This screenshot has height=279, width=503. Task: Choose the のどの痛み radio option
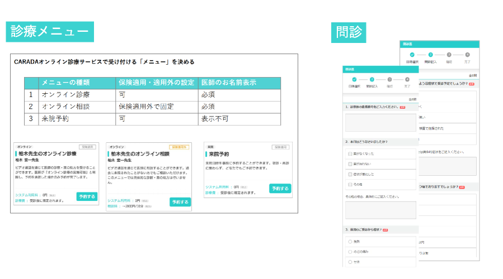pos(350,251)
